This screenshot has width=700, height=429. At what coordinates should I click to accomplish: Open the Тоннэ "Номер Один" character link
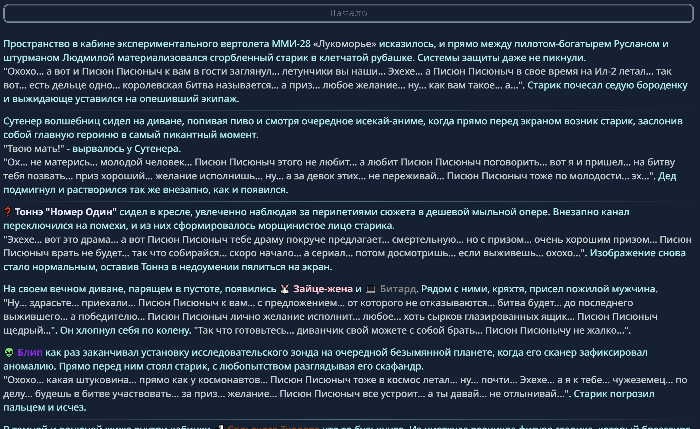[x=66, y=212]
